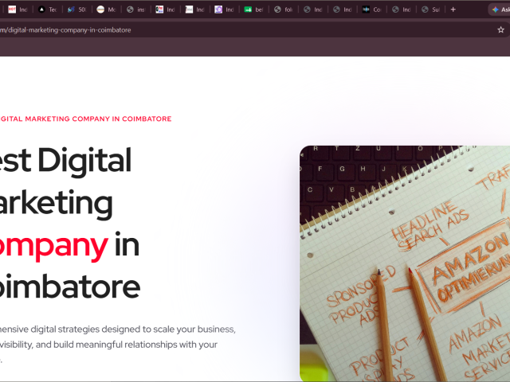The image size is (510, 382).
Task: Switch to the 'fol' tab
Action: click(284, 10)
